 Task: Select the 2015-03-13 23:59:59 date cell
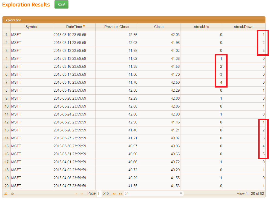(x=74, y=58)
